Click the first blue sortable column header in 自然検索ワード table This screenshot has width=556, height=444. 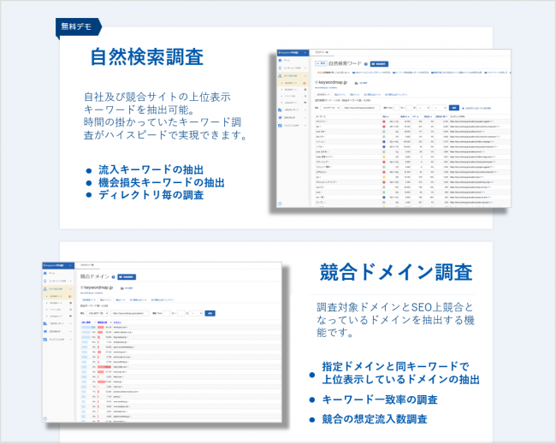(x=386, y=116)
